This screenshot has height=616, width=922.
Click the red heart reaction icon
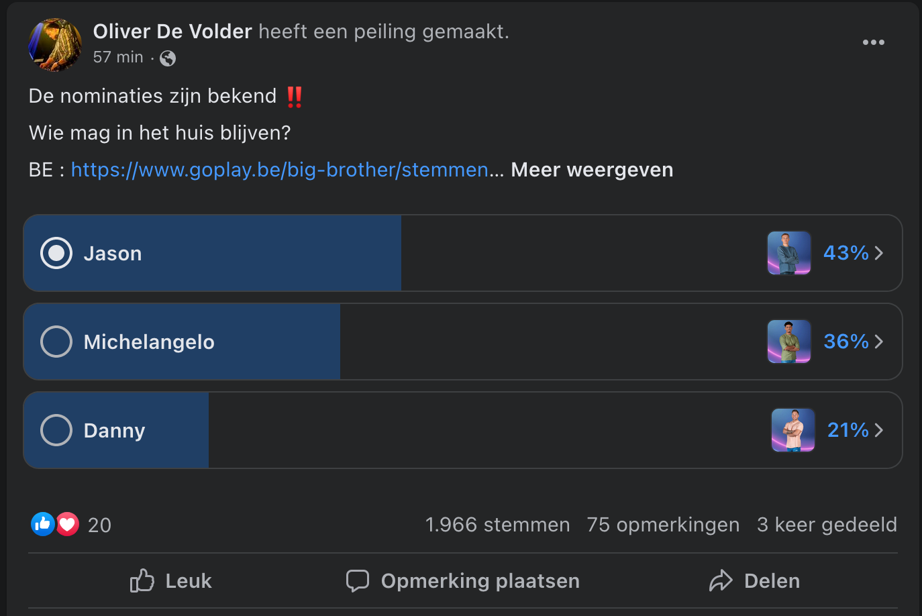tap(67, 524)
